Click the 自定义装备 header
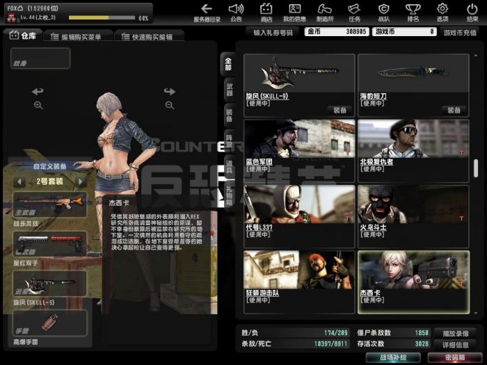The width and height of the screenshot is (487, 365). [x=49, y=166]
